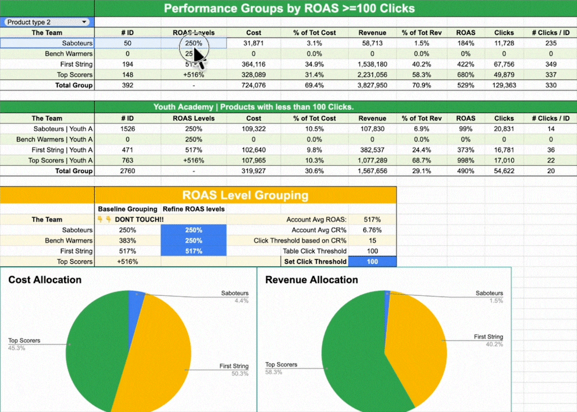Click the blue Set Click Threshold value cell
The height and width of the screenshot is (412, 577).
click(x=372, y=262)
